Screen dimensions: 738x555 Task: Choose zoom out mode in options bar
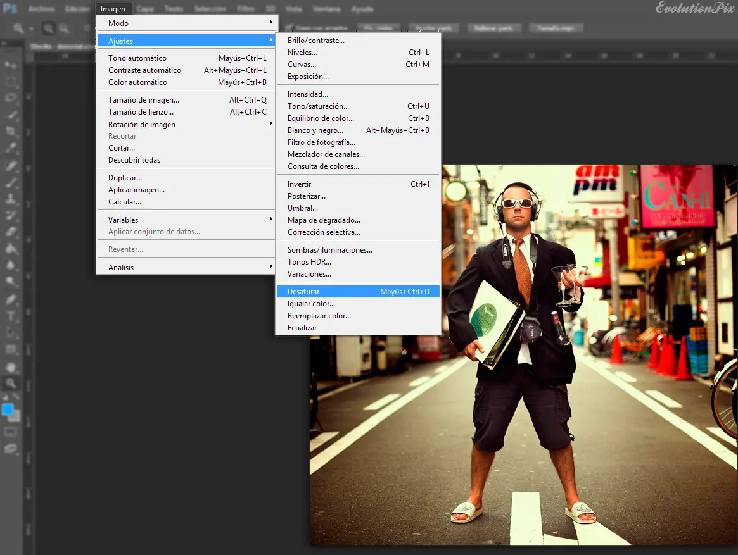tap(64, 28)
